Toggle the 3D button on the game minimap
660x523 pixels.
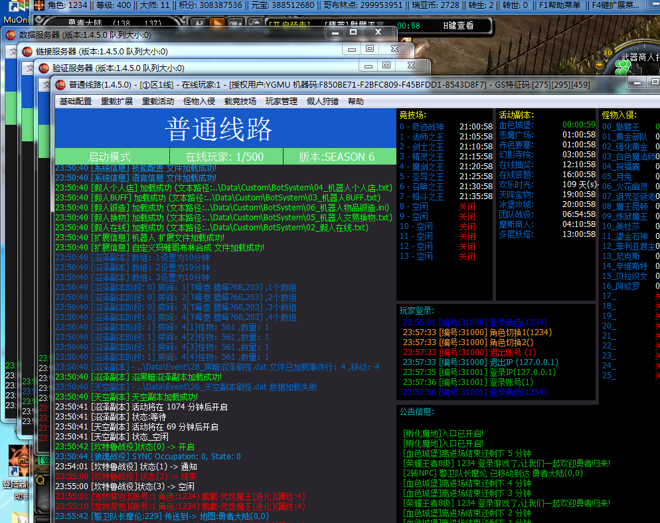point(607,52)
